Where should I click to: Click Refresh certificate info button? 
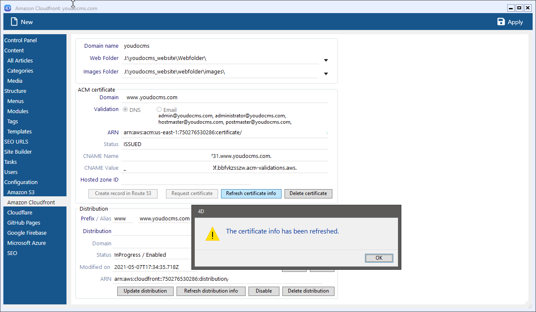tap(251, 193)
